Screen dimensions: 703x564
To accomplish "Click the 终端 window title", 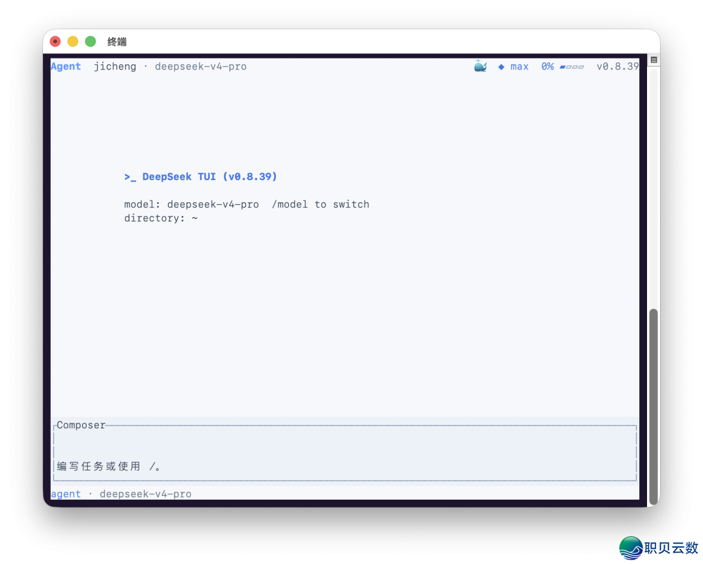I will [x=117, y=42].
